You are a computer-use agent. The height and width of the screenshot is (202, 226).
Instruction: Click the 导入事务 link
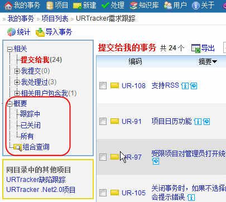coord(59,32)
